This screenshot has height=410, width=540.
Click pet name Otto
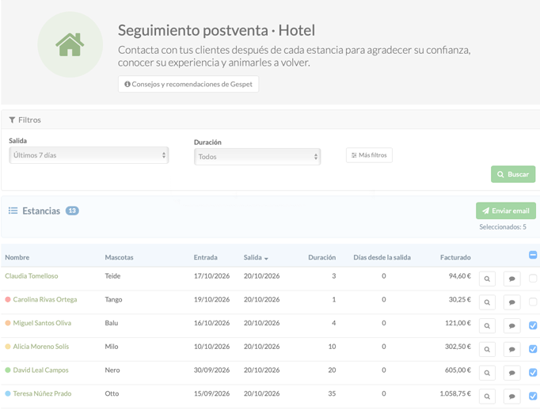[112, 393]
